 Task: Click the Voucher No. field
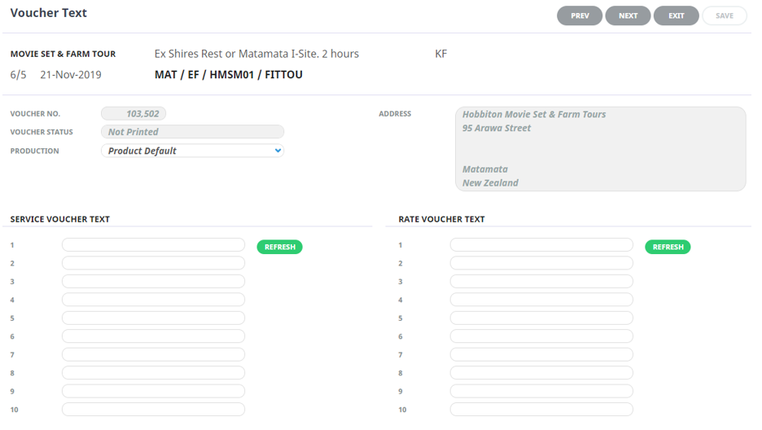pyautogui.click(x=134, y=114)
